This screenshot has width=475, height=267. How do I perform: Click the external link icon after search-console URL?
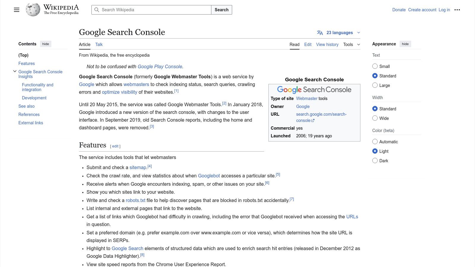[313, 120]
